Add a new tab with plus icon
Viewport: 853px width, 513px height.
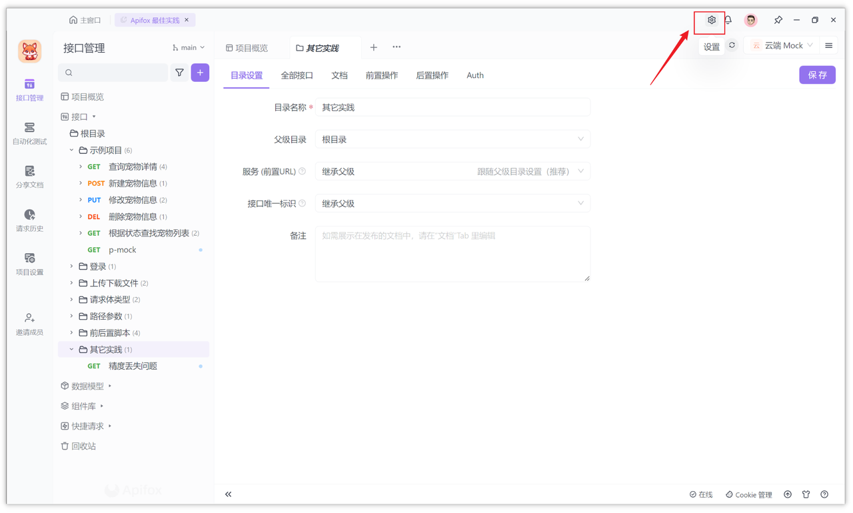[374, 47]
